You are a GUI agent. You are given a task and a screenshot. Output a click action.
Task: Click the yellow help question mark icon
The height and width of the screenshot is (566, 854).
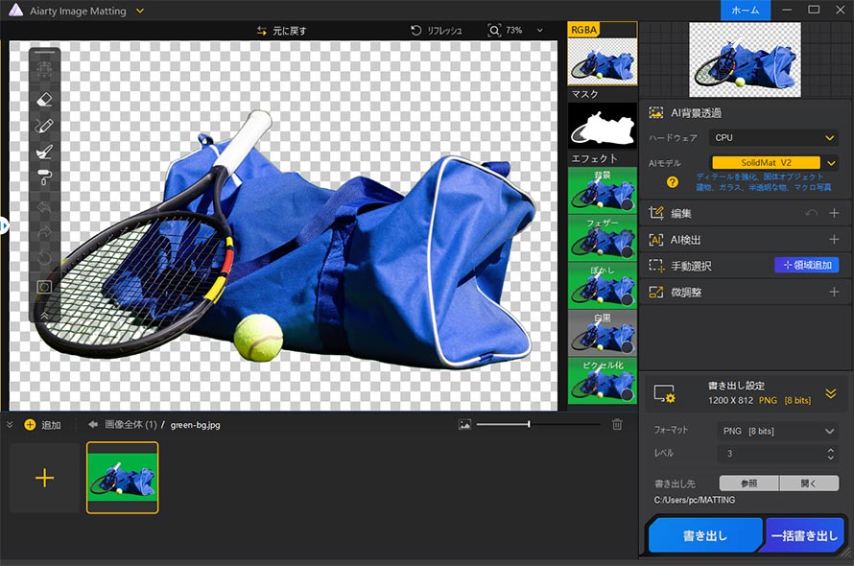point(673,181)
